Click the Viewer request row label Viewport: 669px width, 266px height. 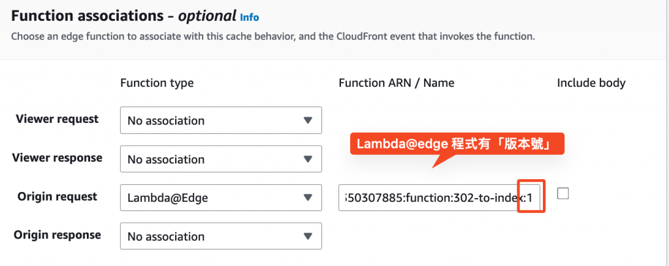point(57,120)
